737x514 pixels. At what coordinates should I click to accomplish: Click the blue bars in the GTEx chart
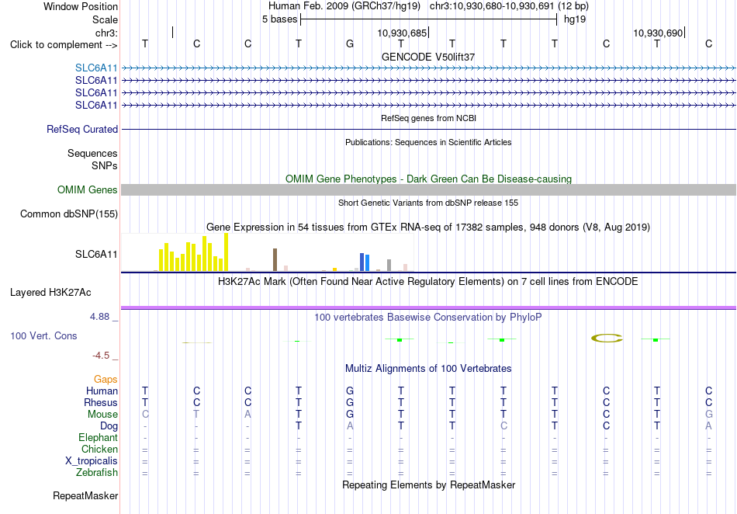365,262
